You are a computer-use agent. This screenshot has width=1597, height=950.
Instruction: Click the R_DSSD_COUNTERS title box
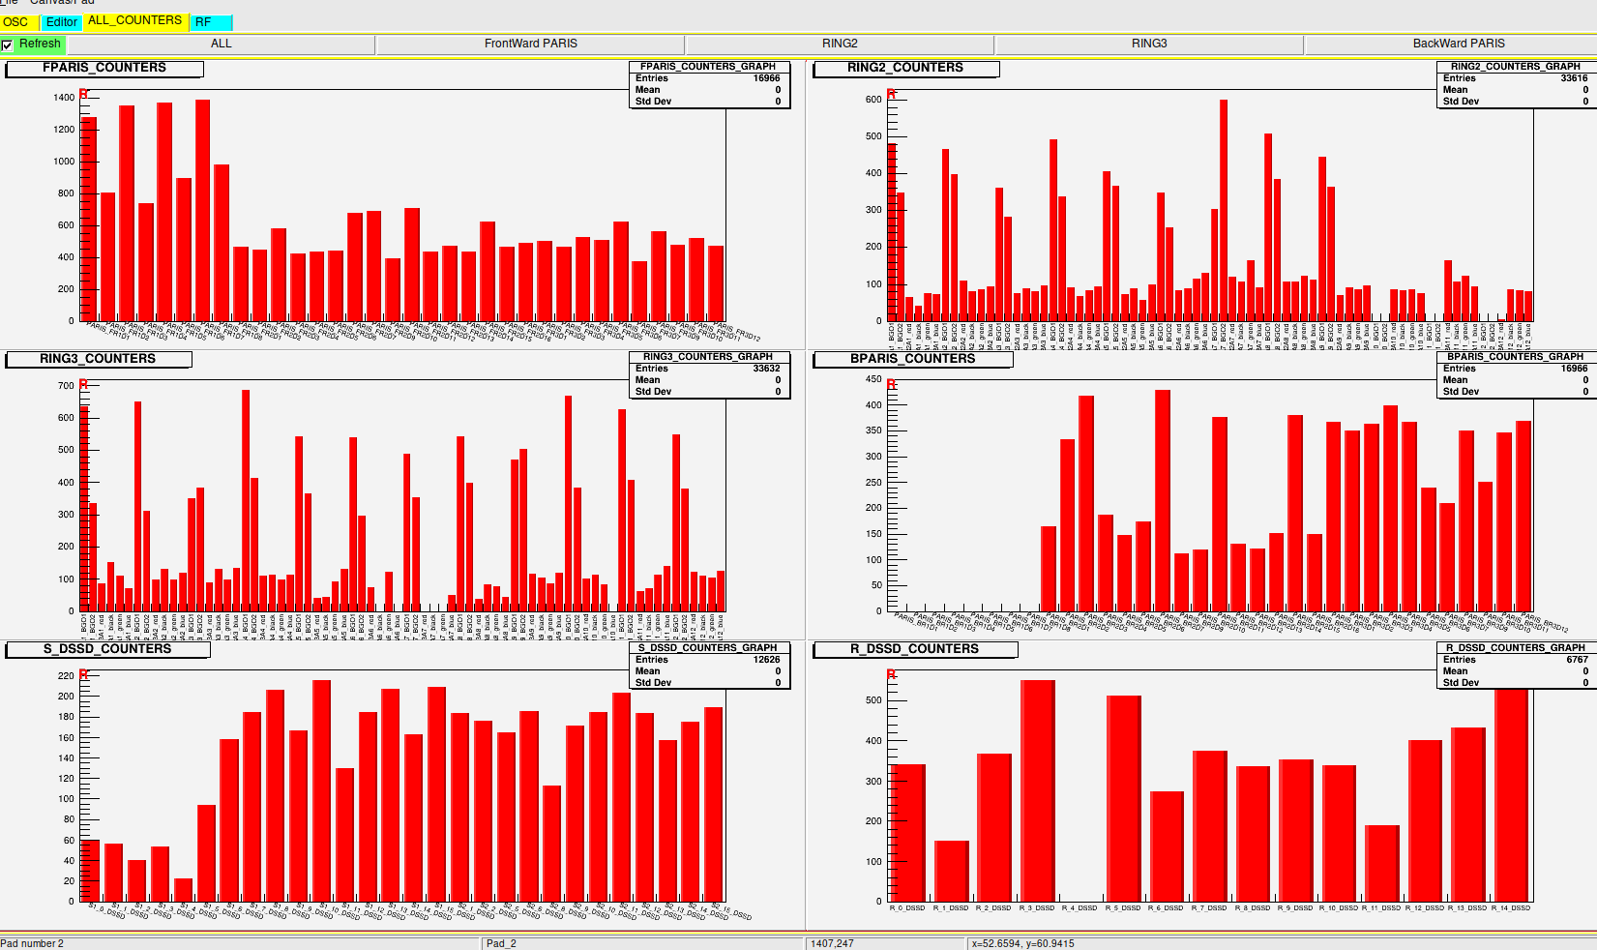pyautogui.click(x=915, y=649)
